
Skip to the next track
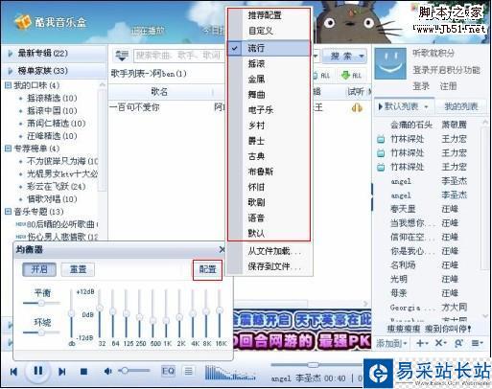pyautogui.click(x=62, y=372)
